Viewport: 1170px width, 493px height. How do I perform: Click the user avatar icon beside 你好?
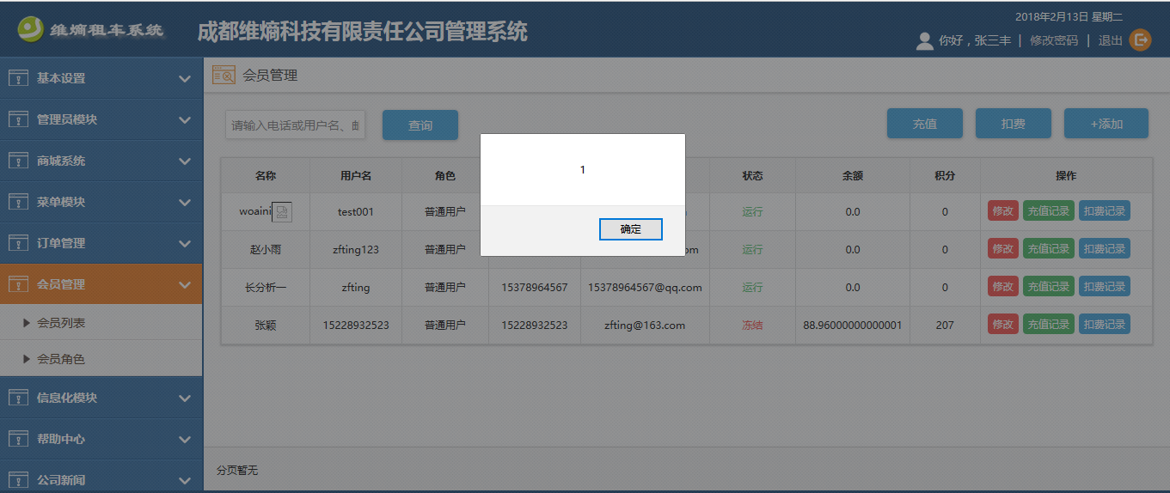coord(925,40)
